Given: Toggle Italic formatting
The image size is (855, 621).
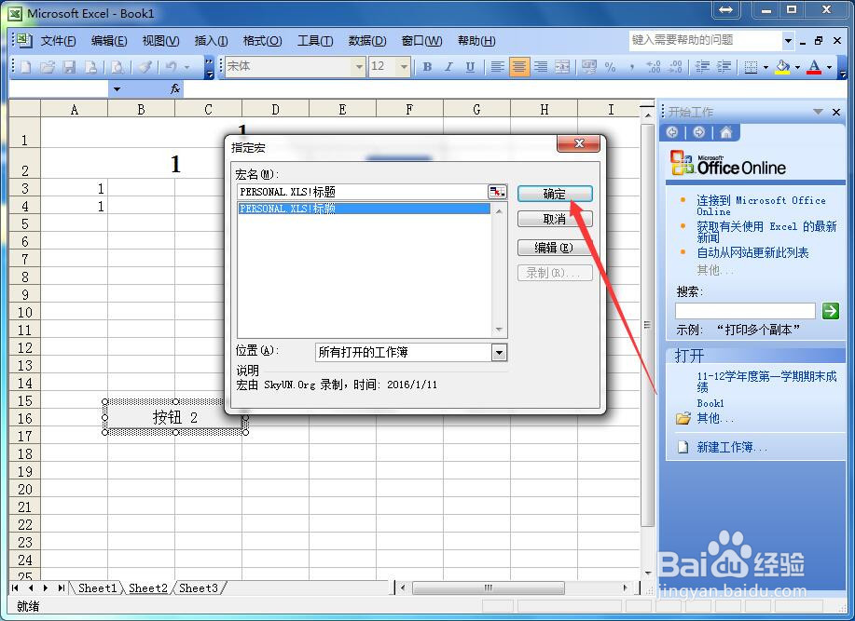Looking at the screenshot, I should [448, 67].
